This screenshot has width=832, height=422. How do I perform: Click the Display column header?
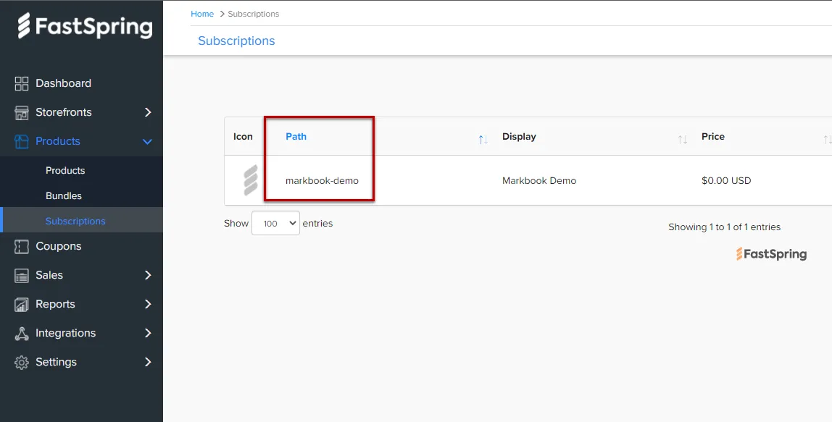coord(519,136)
